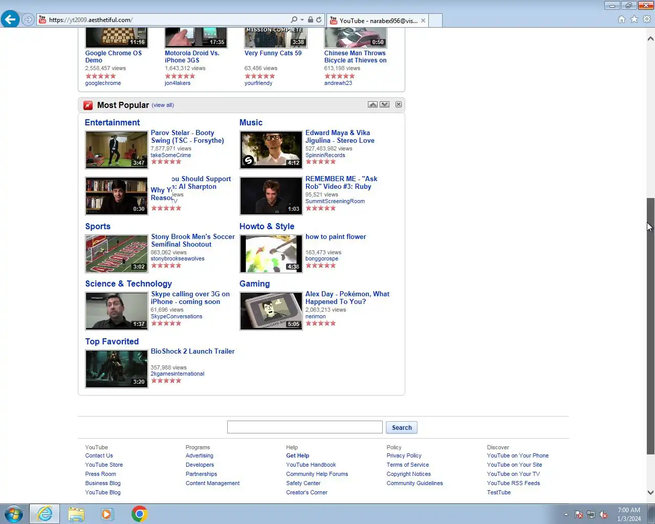The image size is (655, 524).
Task: Show hidden tray icons arrow
Action: 566,514
